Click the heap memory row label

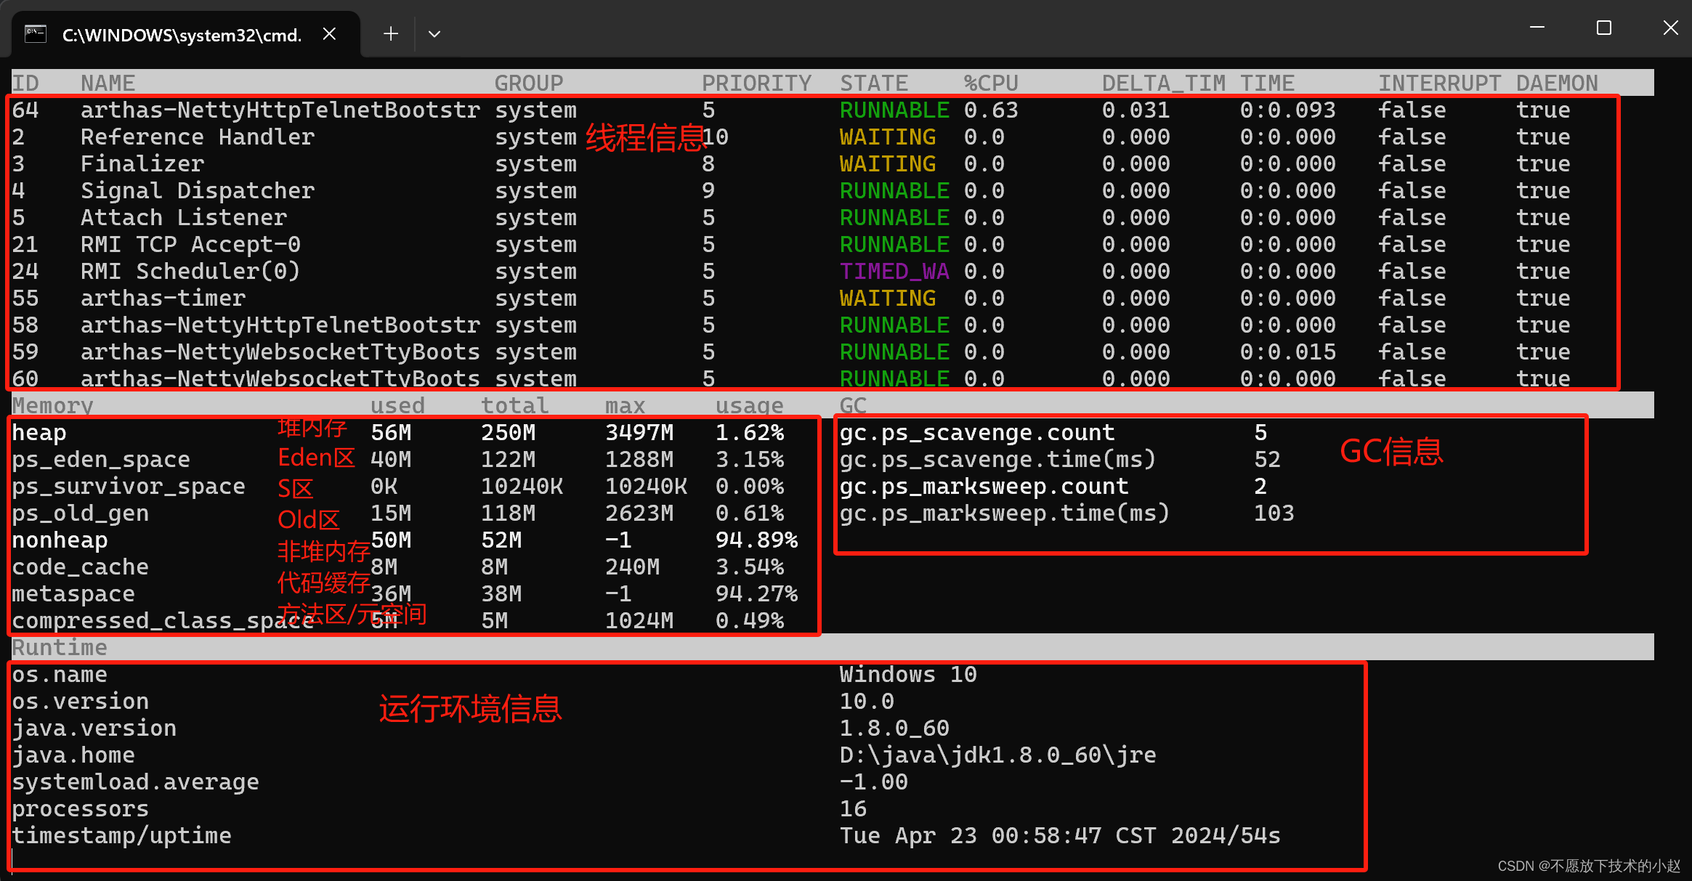(x=39, y=433)
